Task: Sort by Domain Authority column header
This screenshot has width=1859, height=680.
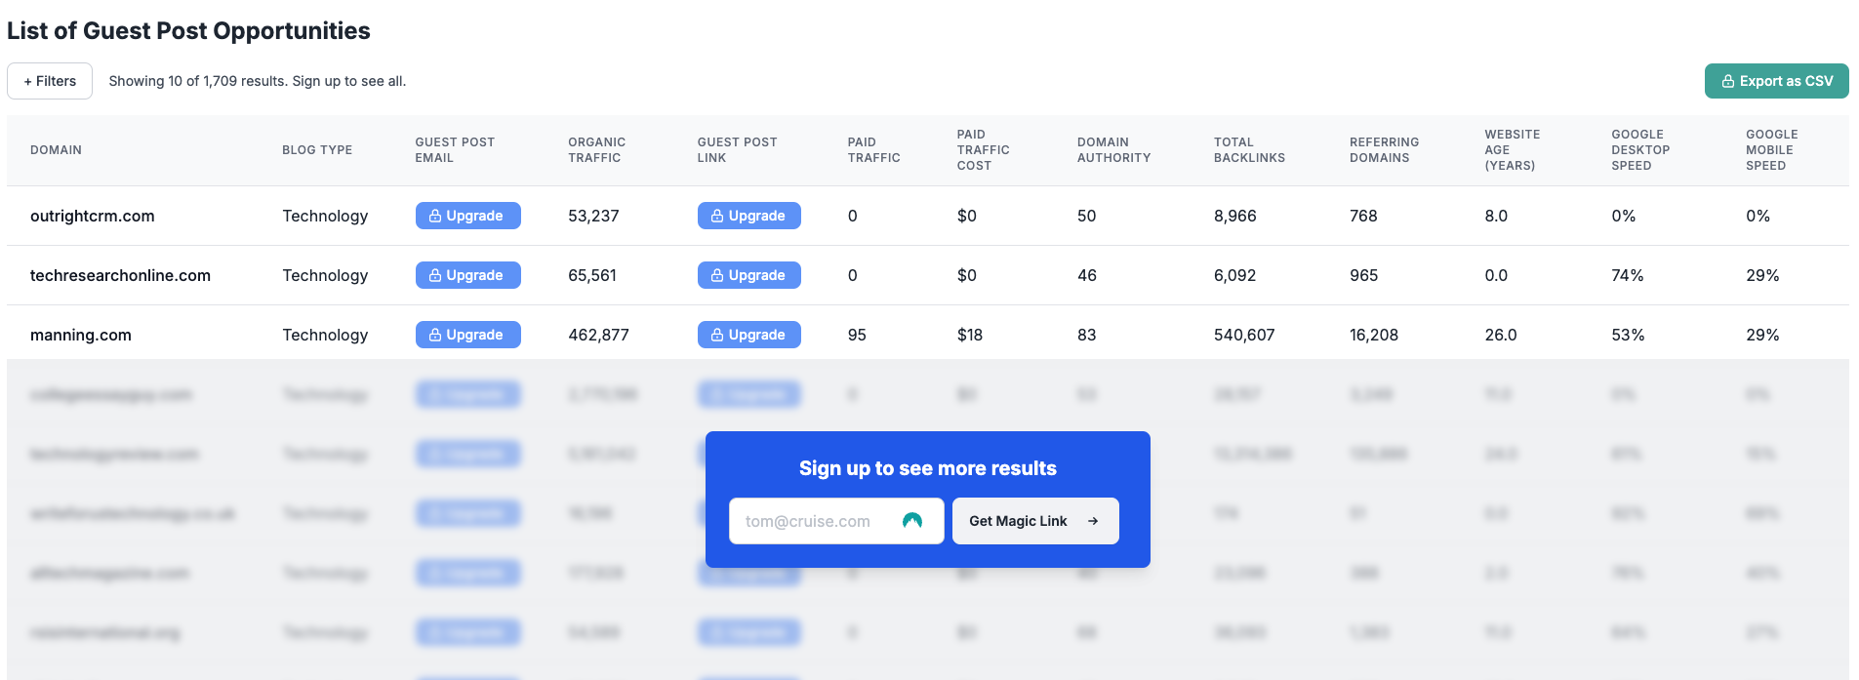Action: [1113, 150]
